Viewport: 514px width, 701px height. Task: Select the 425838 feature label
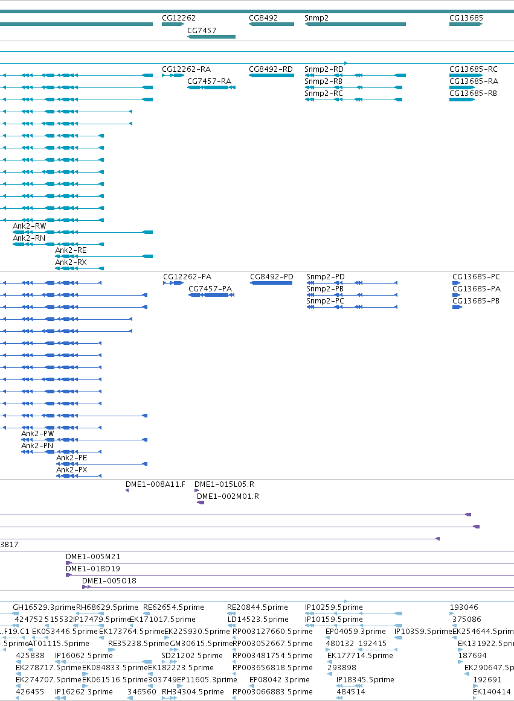[x=30, y=655]
